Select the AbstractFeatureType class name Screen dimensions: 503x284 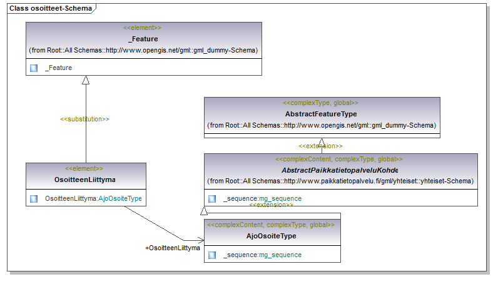click(x=321, y=114)
